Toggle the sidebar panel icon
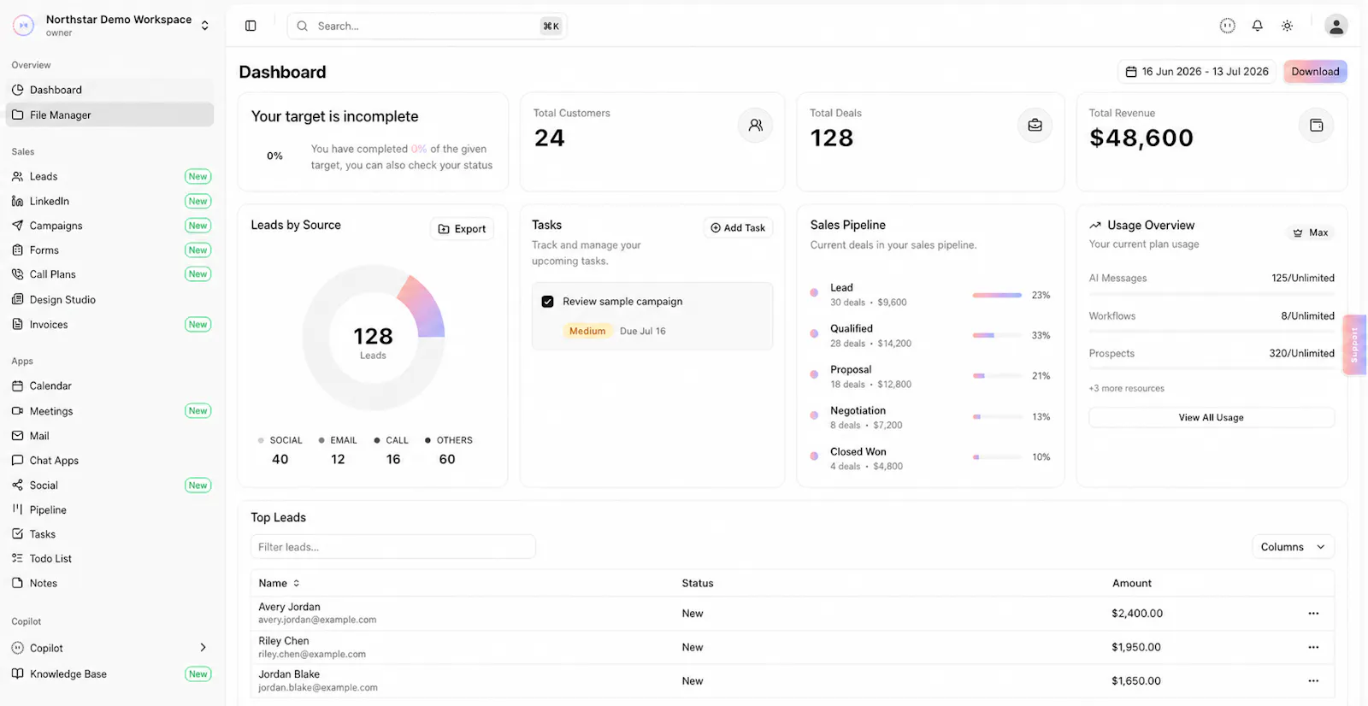The height and width of the screenshot is (706, 1368). [251, 26]
